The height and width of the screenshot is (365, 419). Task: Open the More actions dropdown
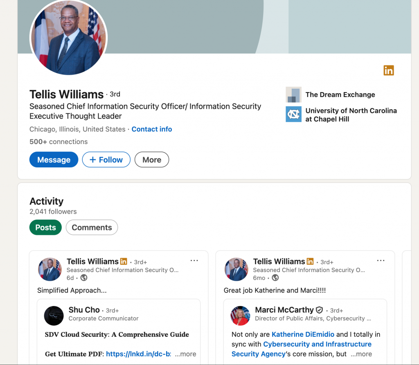pyautogui.click(x=151, y=160)
